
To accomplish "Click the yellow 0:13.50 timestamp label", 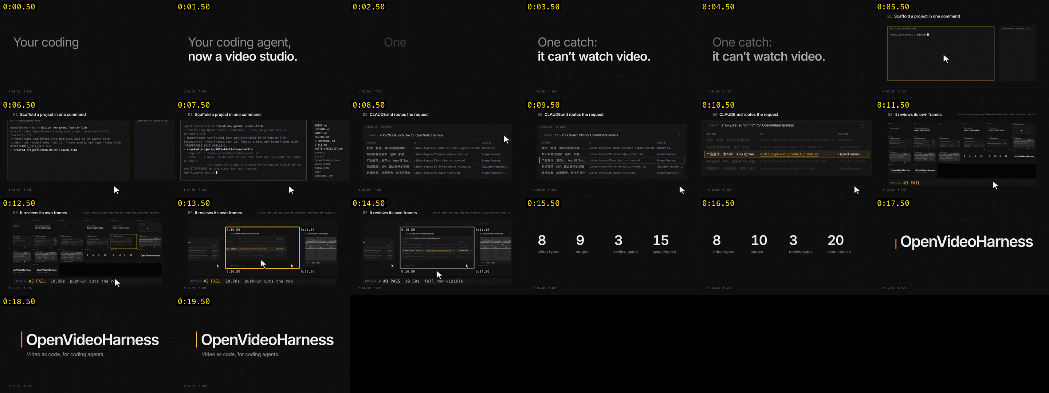I will coord(193,203).
